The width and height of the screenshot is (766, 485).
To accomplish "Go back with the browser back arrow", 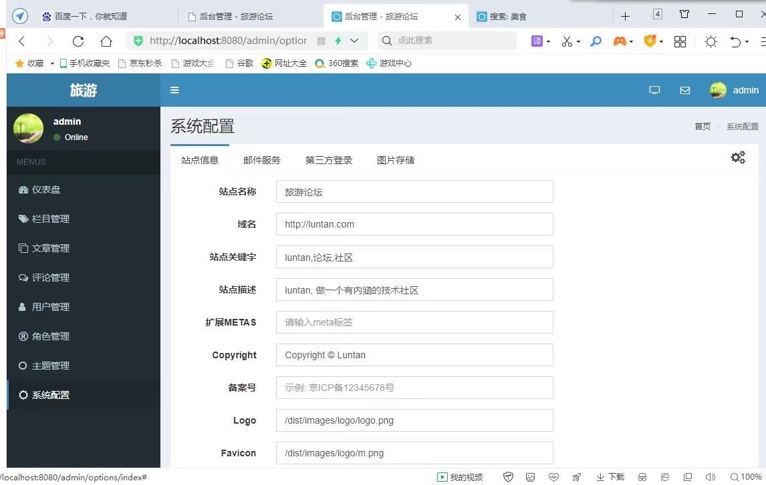I will tap(22, 41).
